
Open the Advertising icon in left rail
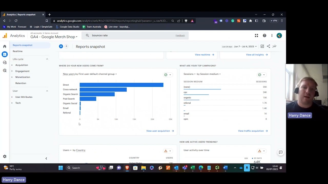tap(5, 71)
